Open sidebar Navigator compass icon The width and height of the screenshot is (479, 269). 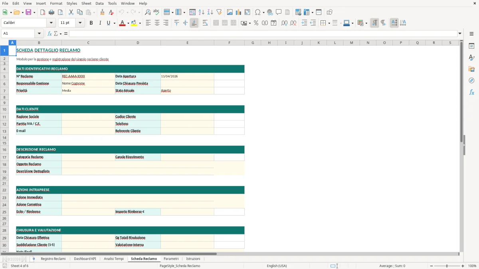pyautogui.click(x=471, y=81)
